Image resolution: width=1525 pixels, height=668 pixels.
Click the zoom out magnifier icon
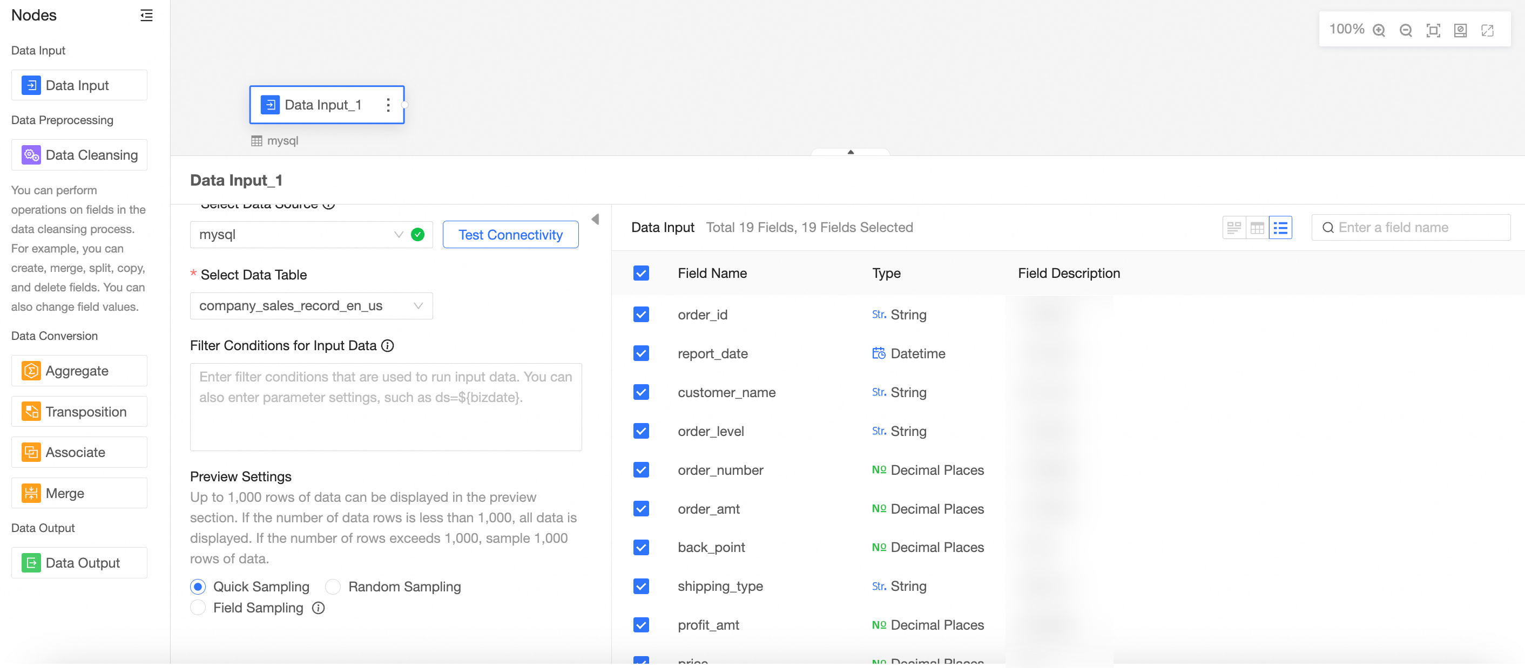[x=1406, y=30]
